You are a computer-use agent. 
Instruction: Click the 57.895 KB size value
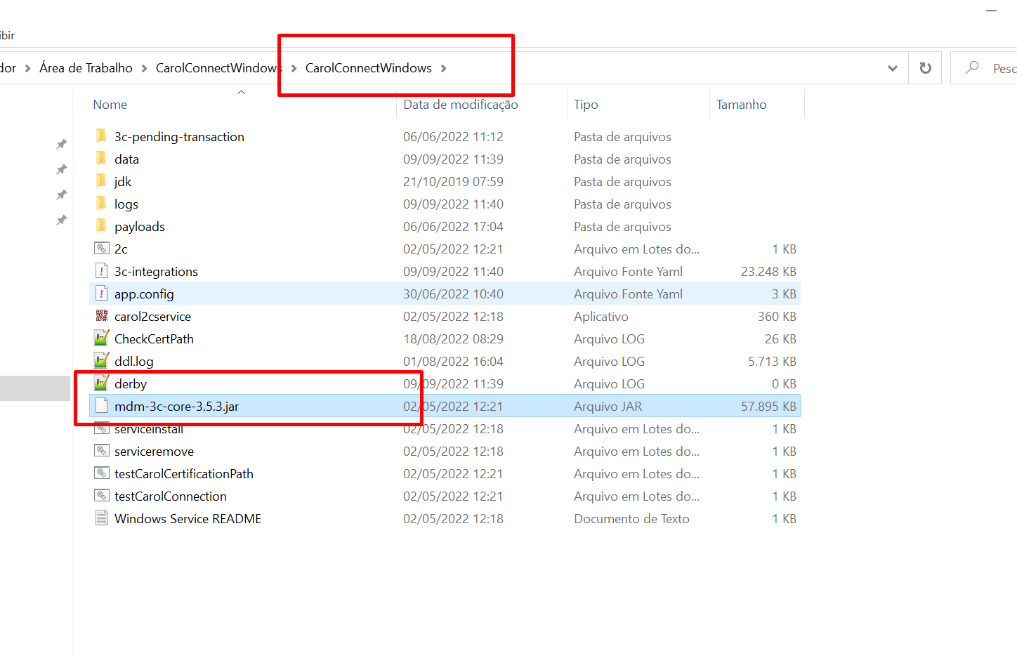(768, 407)
